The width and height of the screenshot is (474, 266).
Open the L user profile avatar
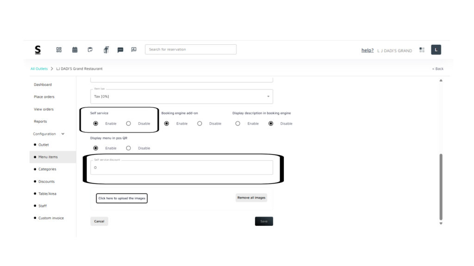click(436, 50)
